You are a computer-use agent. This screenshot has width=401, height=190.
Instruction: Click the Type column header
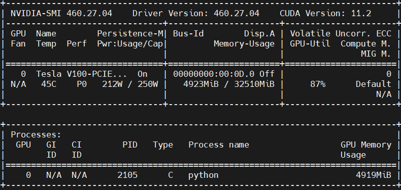(163, 145)
